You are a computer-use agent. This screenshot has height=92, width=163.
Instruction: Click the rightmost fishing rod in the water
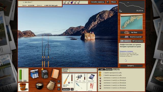click(48, 51)
